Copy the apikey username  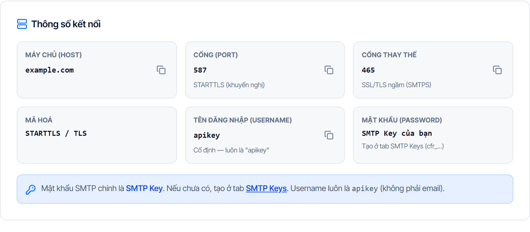click(329, 135)
